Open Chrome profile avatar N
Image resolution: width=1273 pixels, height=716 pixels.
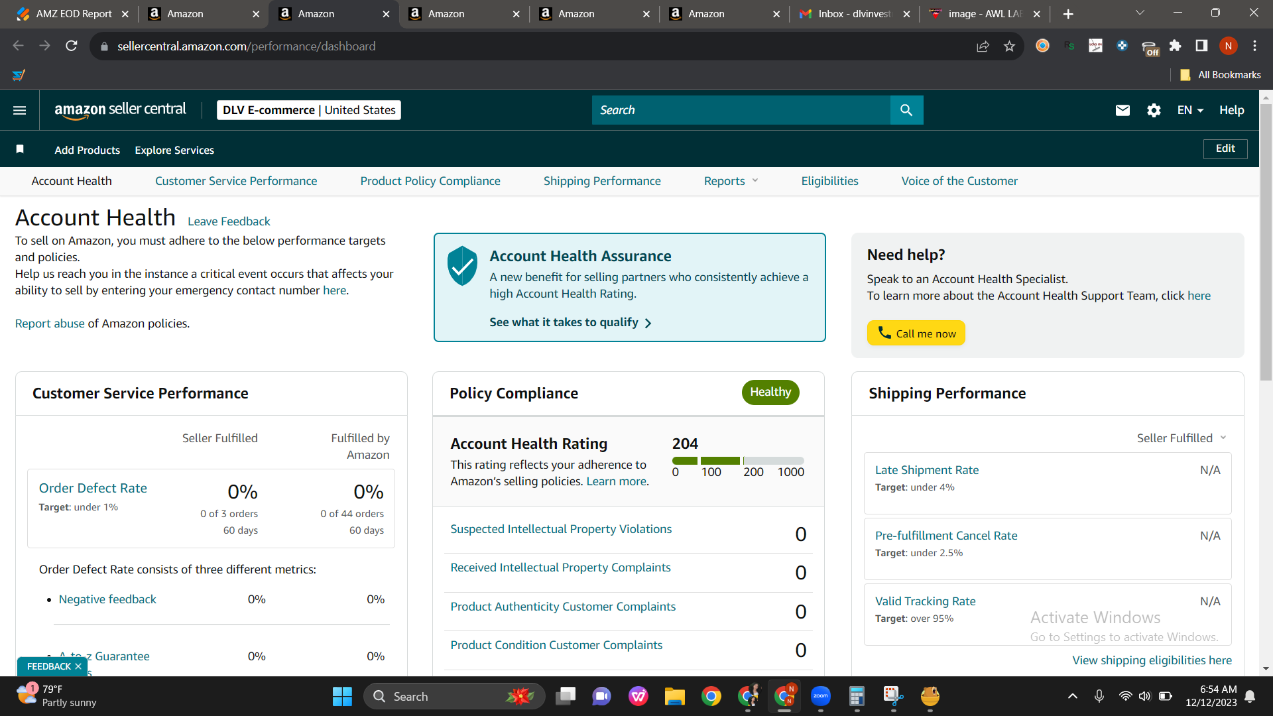(x=1228, y=46)
